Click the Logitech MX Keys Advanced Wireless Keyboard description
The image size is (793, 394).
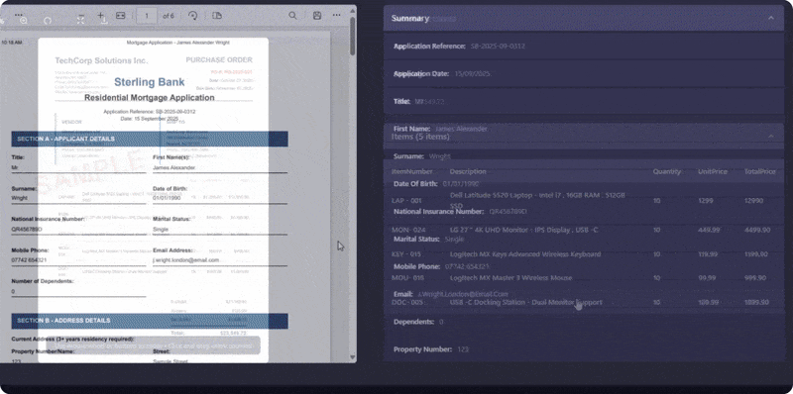click(525, 254)
